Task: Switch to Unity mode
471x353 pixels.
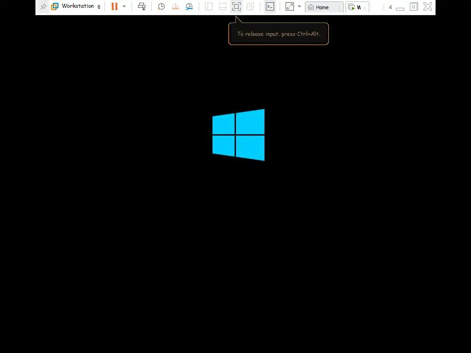Action: coord(250,6)
